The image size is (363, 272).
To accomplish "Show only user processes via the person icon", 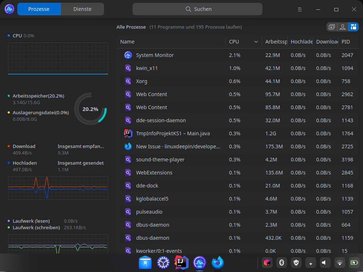I will point(342,27).
